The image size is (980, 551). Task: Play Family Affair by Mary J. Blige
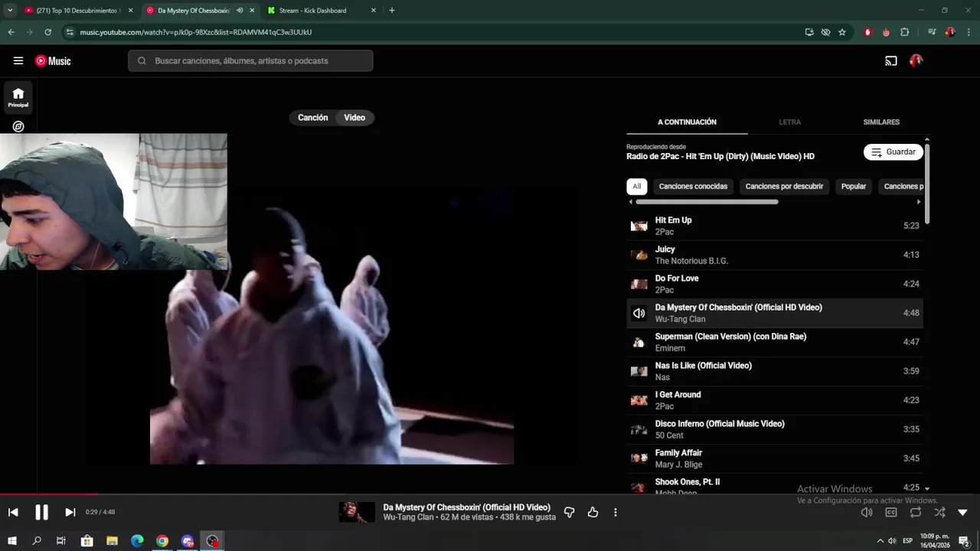point(775,458)
